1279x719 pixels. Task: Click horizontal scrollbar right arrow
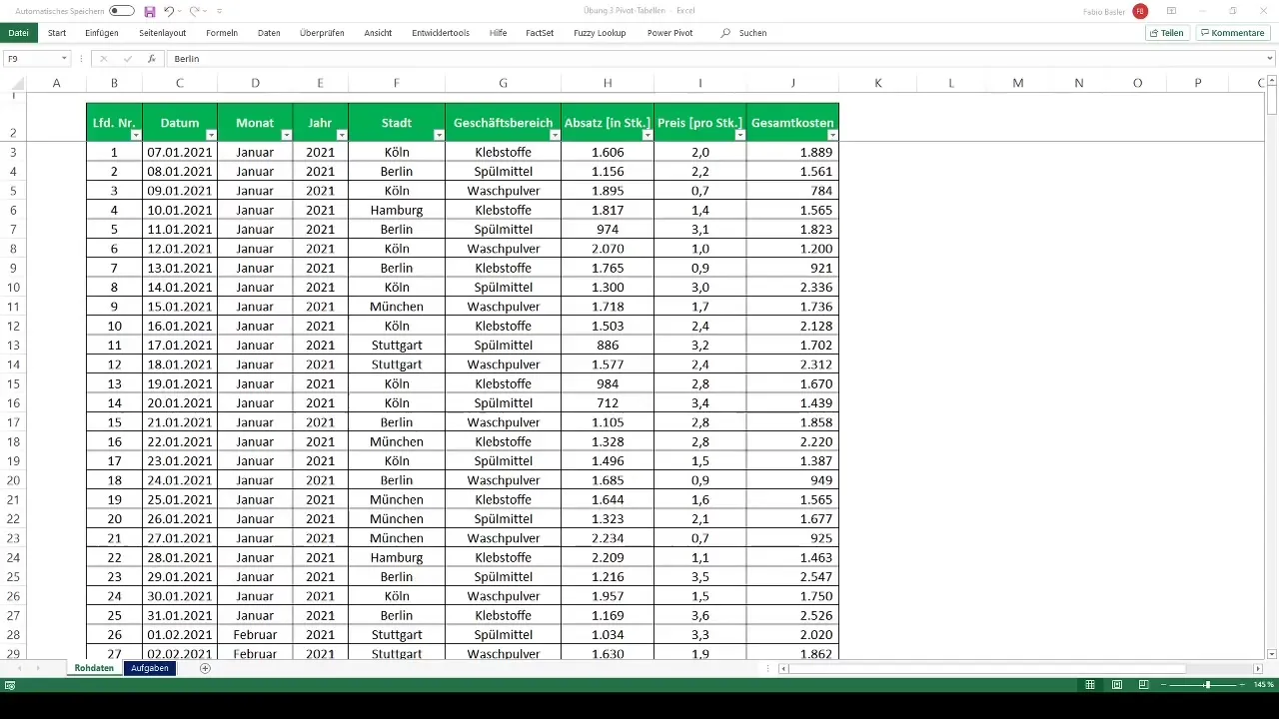[x=1258, y=668]
